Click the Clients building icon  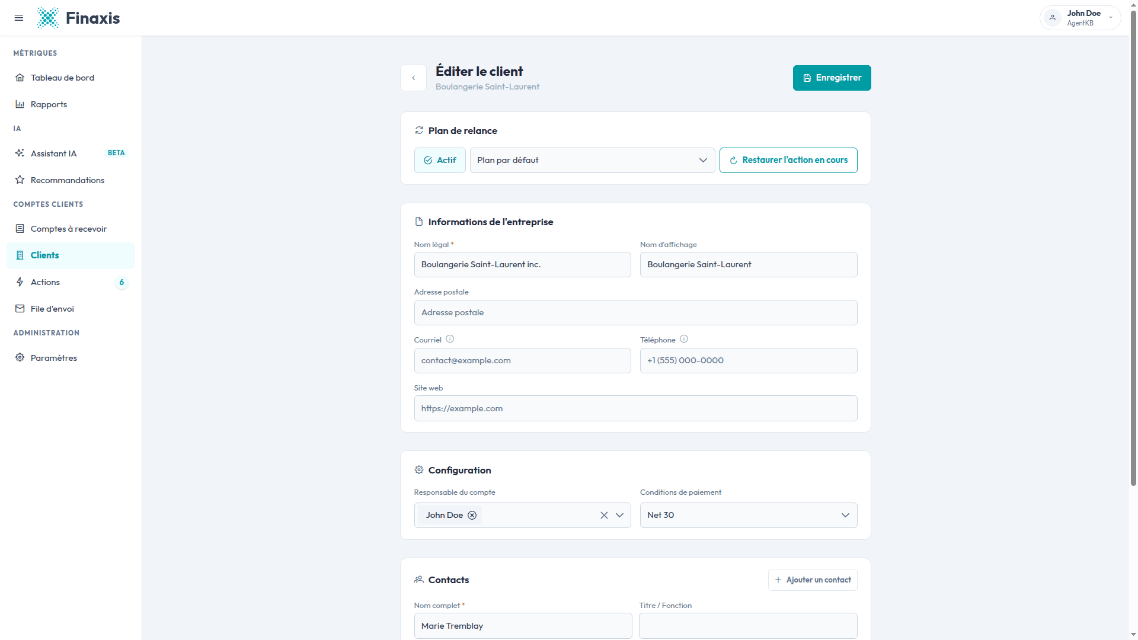point(20,255)
